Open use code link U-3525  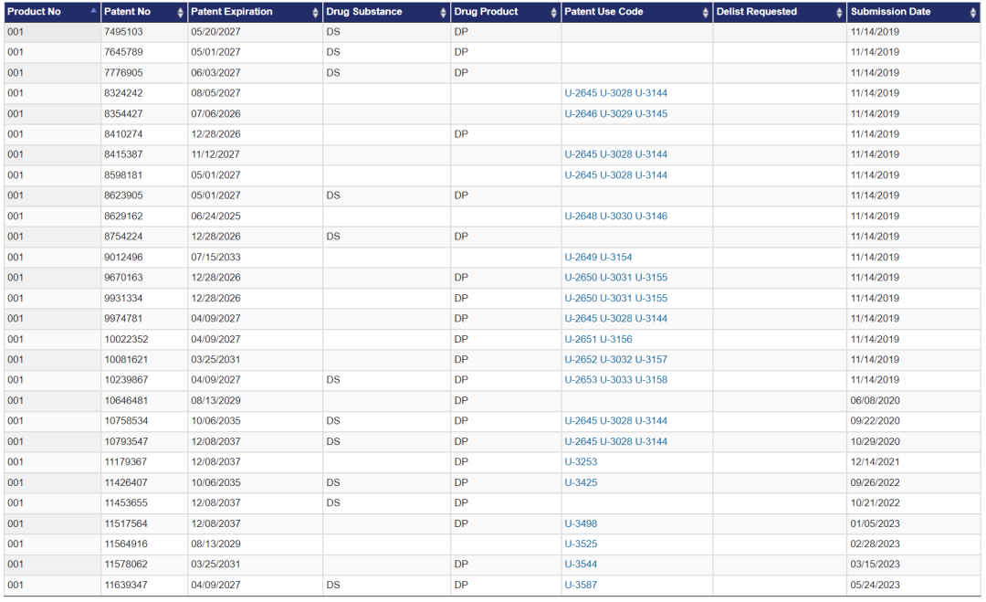coord(581,544)
